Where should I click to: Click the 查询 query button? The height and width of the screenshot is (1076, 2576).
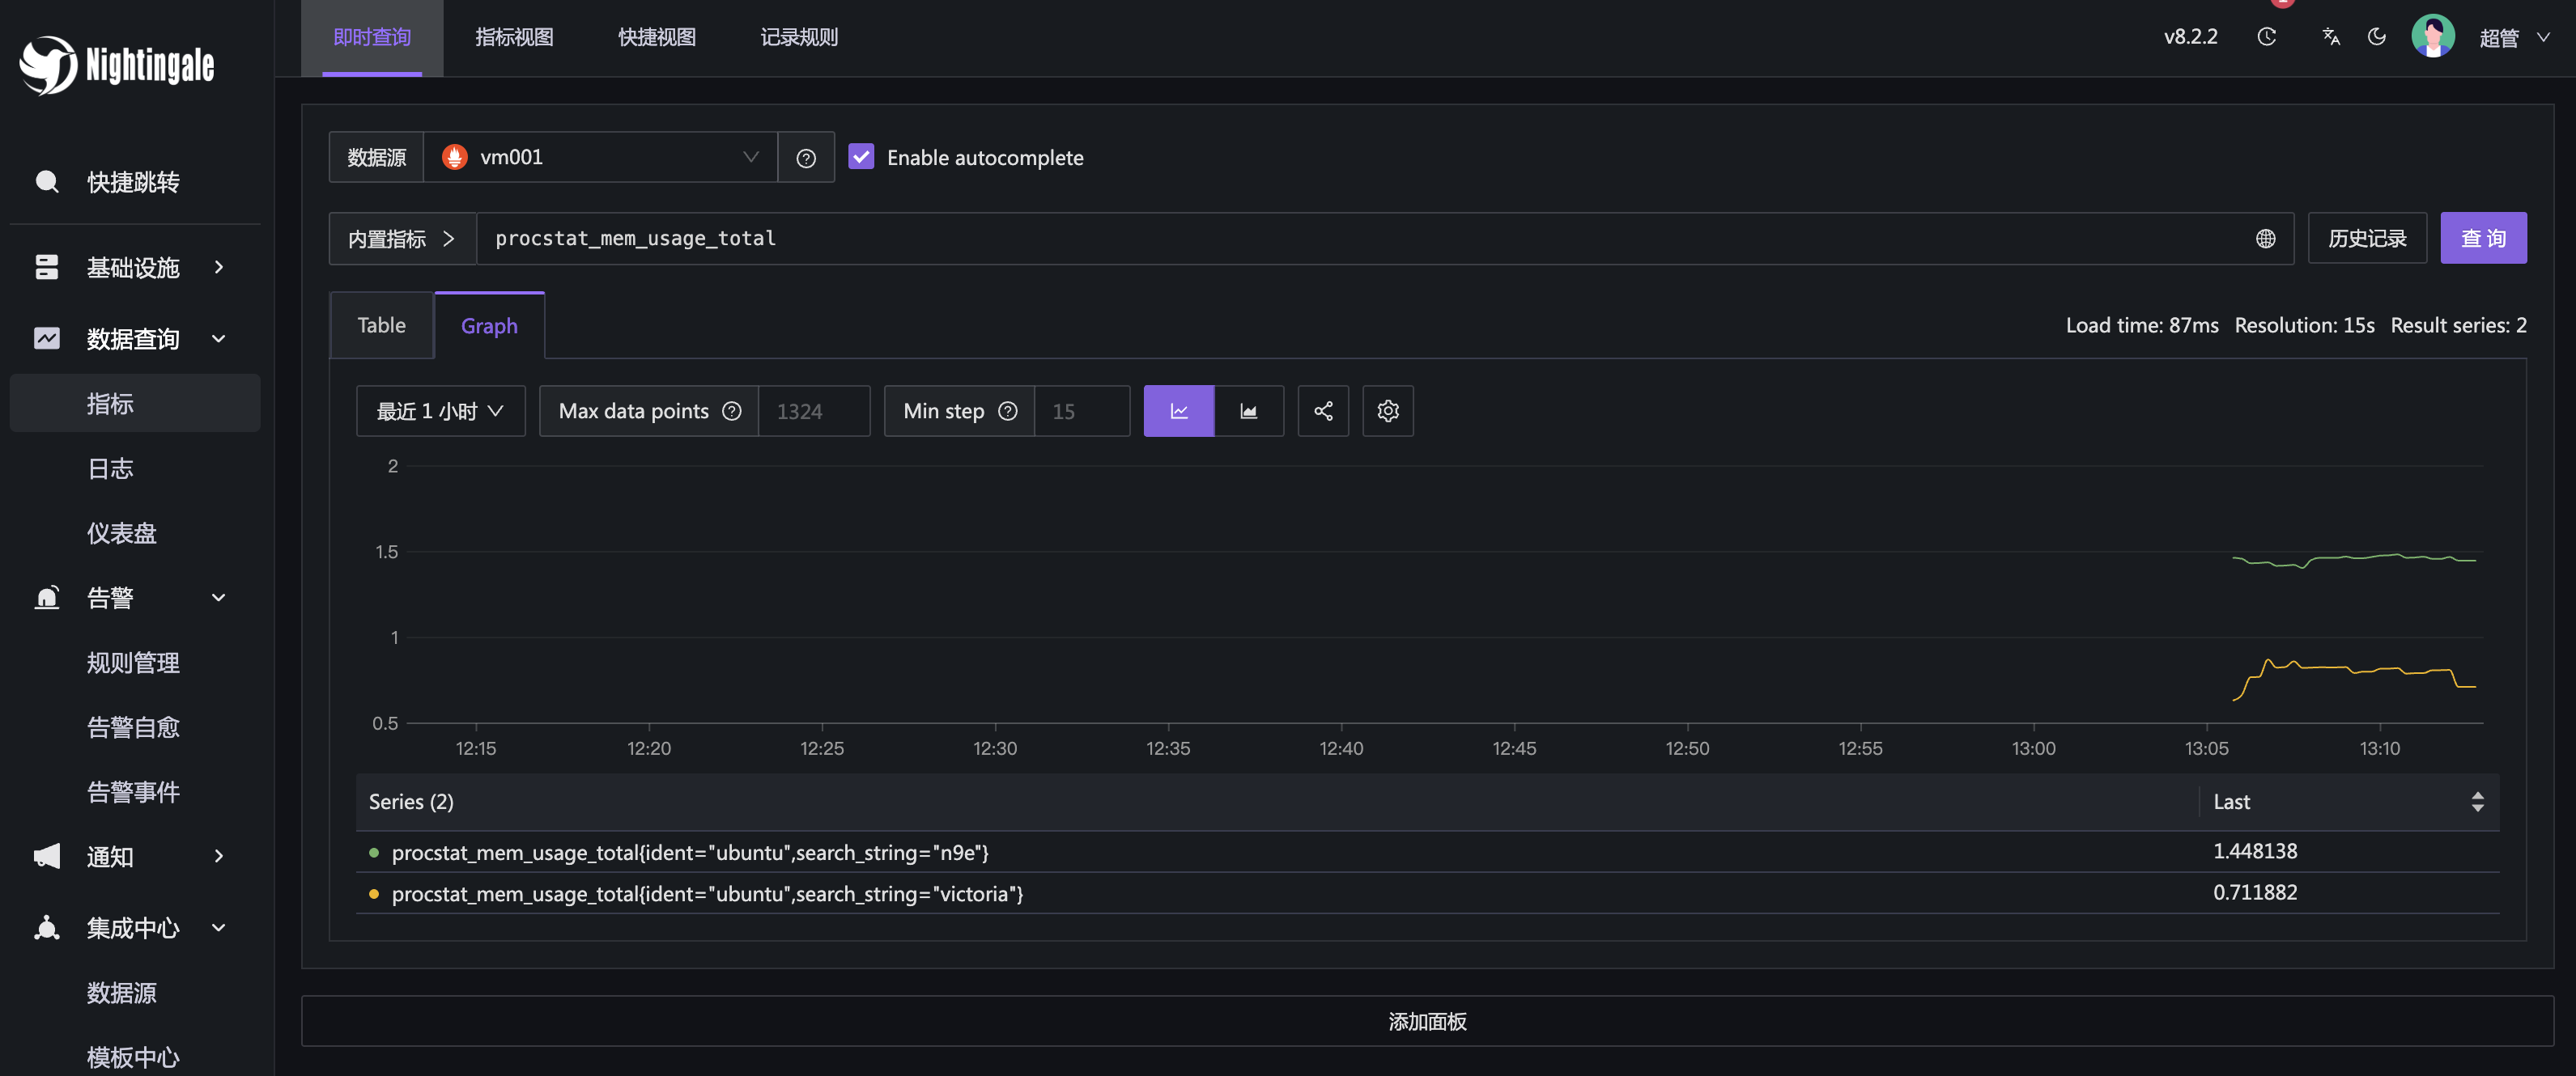point(2482,238)
